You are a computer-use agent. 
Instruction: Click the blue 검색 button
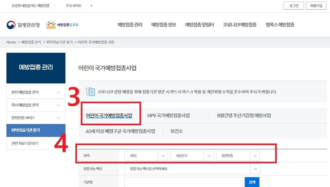click(252, 182)
